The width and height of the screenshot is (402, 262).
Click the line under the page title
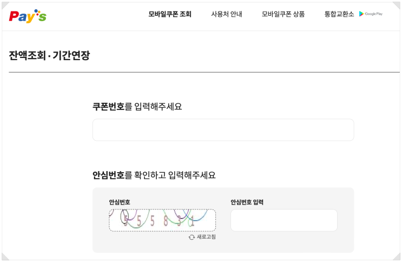coord(204,72)
